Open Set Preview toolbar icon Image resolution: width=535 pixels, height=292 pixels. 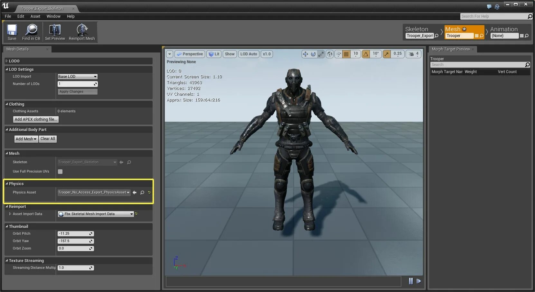pos(55,32)
